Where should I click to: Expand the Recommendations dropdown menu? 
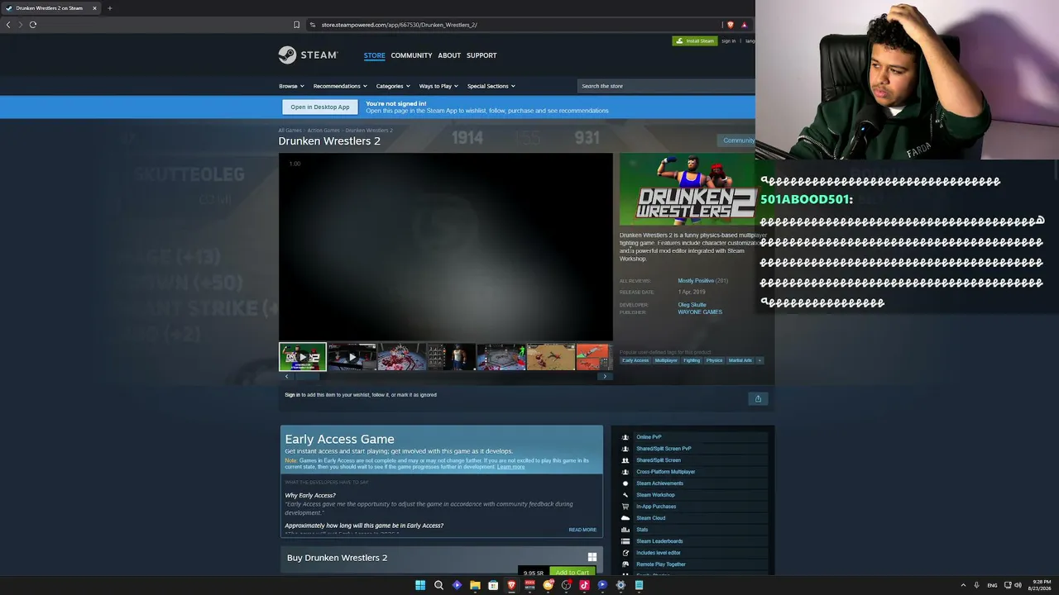click(341, 86)
